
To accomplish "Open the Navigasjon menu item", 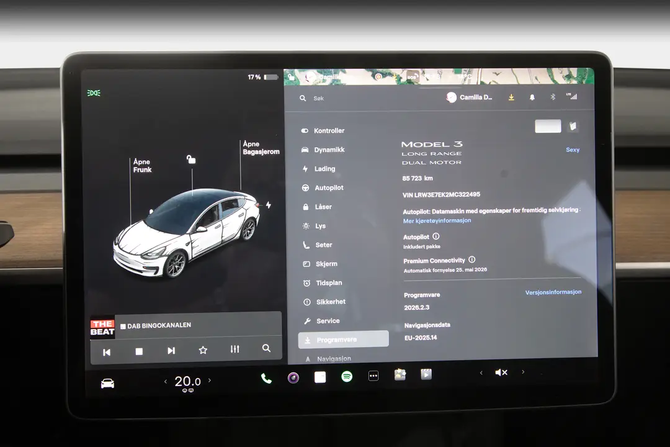I will (328, 359).
